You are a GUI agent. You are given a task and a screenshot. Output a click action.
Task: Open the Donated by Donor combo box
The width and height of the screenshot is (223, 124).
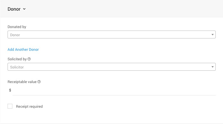(111, 35)
